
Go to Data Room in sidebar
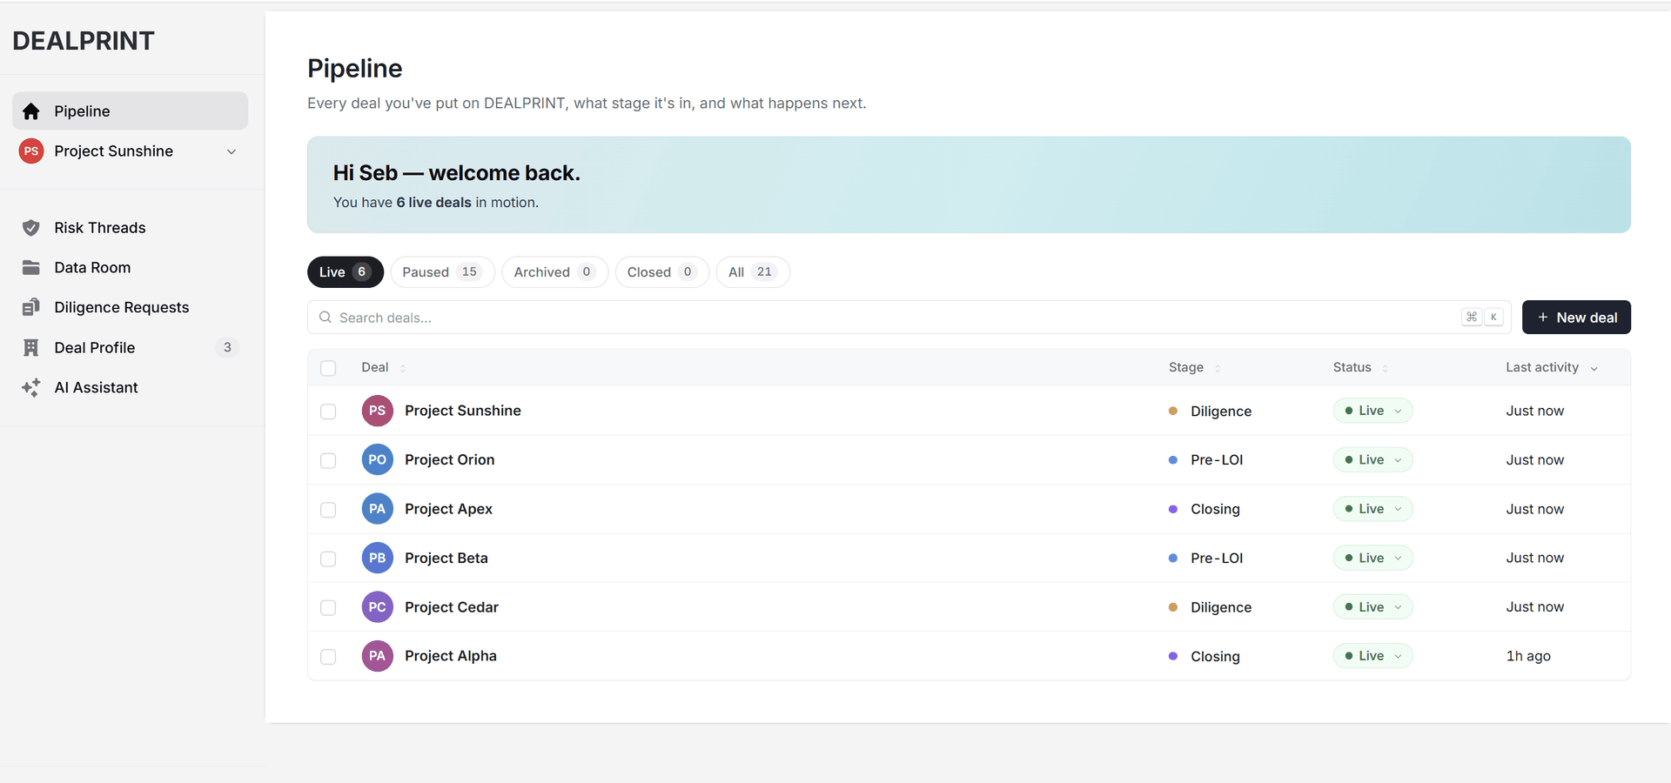pos(130,268)
